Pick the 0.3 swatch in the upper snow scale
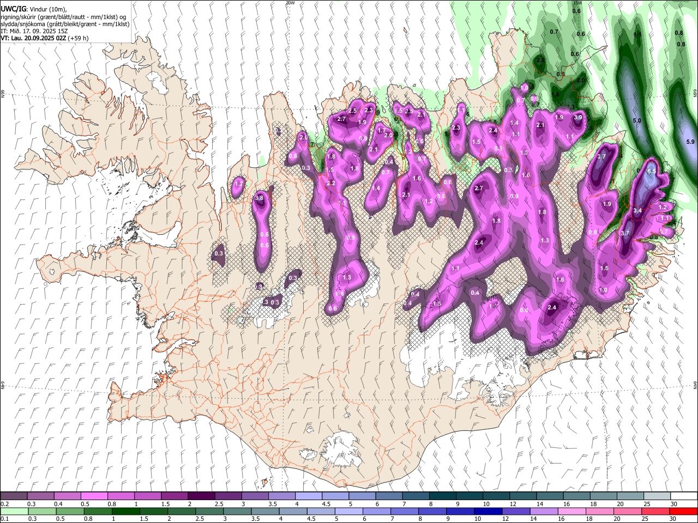 [x=40, y=496]
